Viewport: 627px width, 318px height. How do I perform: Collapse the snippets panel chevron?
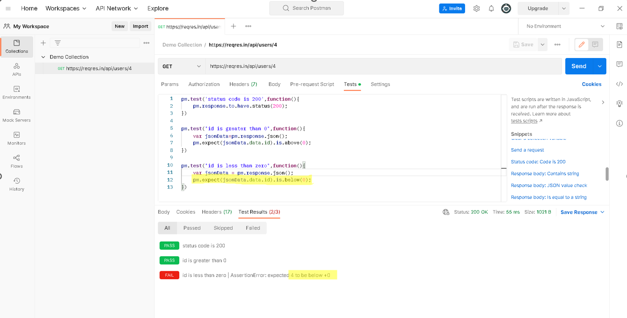coord(603,102)
